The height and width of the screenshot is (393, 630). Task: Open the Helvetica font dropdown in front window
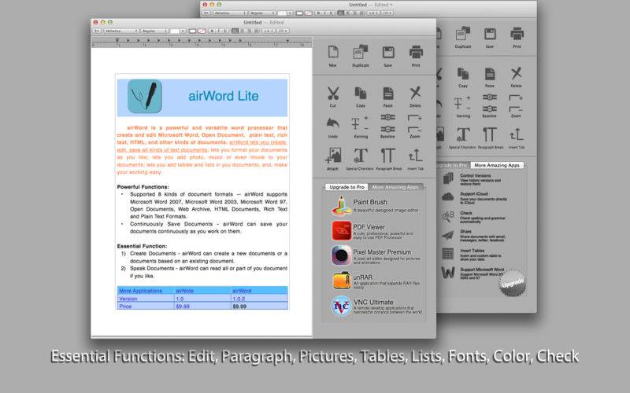pyautogui.click(x=120, y=31)
